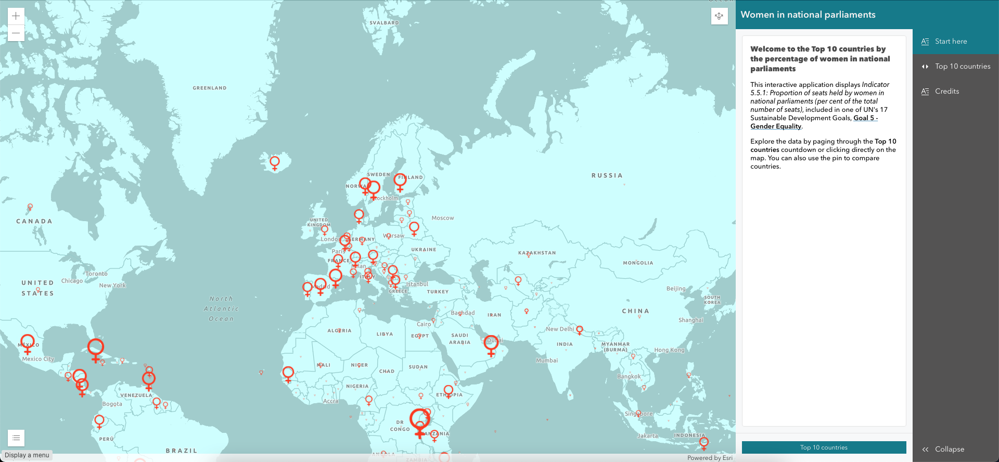Viewport: 999px width, 462px height.
Task: Select the Portugal female symbol marker
Action: pyautogui.click(x=308, y=289)
